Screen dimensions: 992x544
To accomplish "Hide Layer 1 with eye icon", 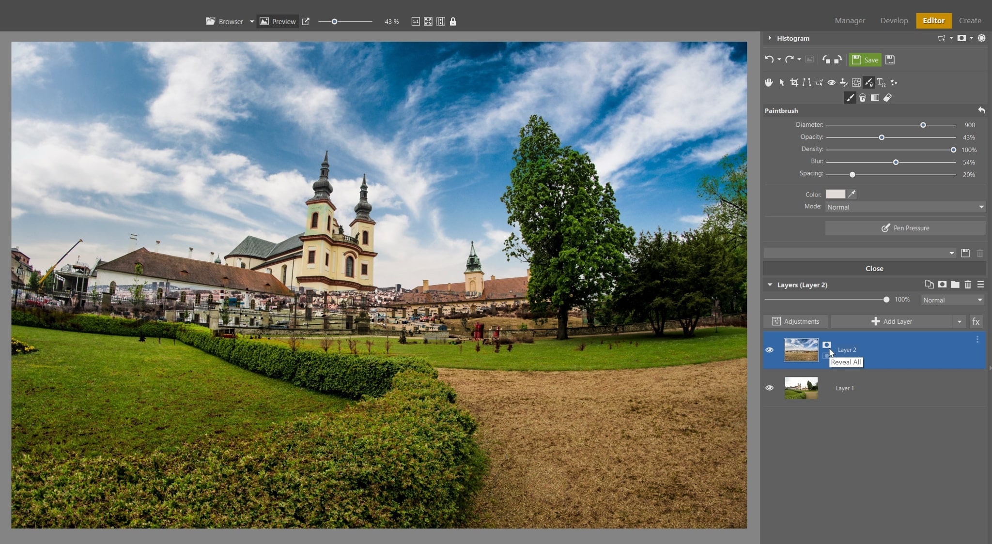I will pos(769,388).
